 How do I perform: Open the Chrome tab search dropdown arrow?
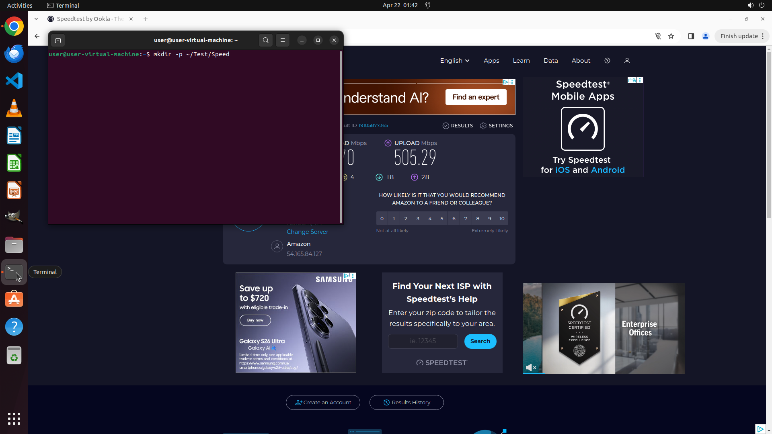tap(36, 19)
